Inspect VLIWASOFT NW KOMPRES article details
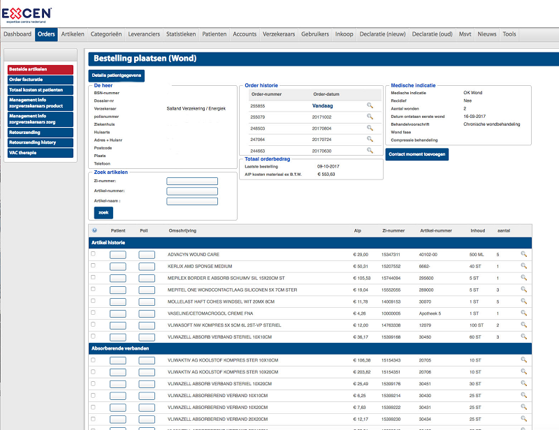 point(523,325)
